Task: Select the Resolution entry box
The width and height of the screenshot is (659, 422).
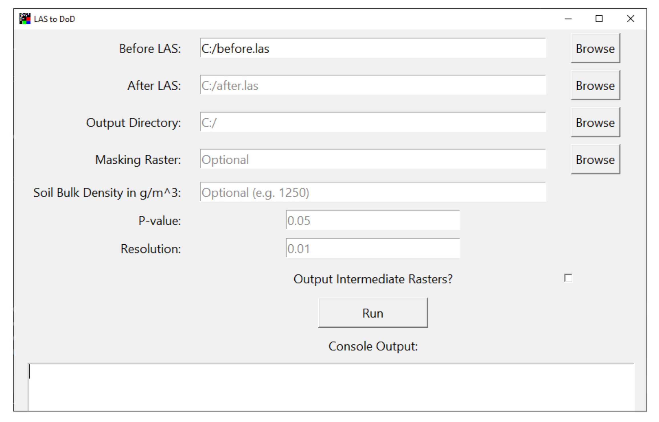Action: [x=373, y=248]
